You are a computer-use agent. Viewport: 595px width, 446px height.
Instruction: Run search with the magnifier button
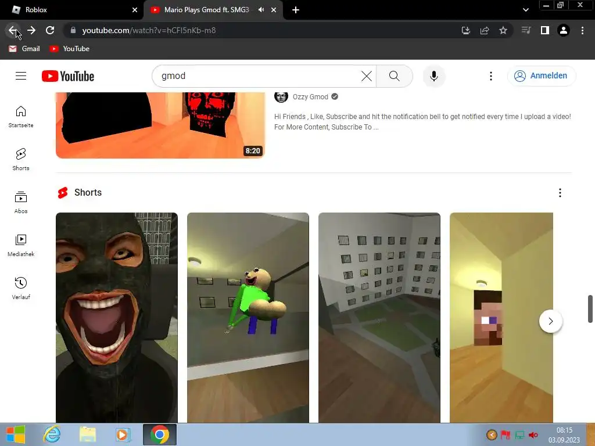395,76
